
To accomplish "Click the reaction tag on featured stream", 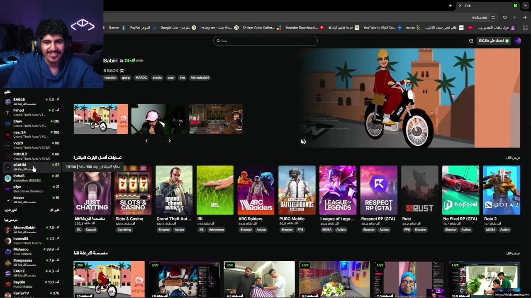I will 110,78.
